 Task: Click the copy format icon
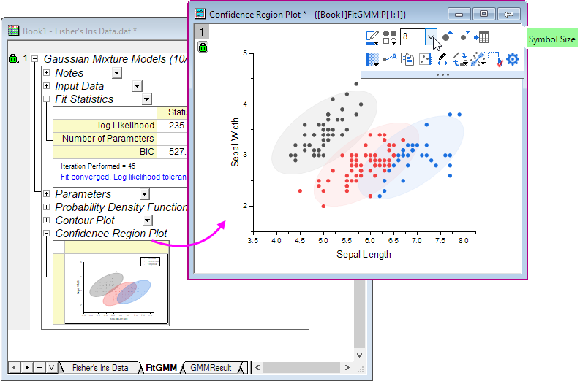407,59
